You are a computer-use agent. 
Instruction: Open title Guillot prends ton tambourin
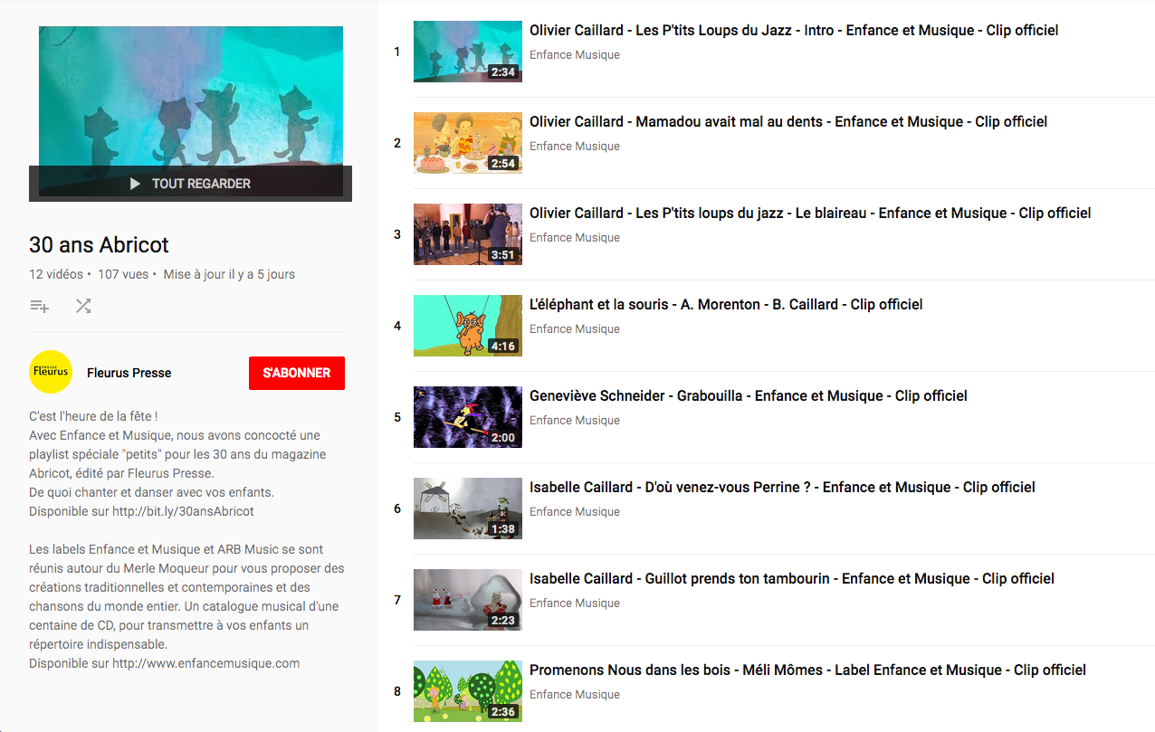(x=792, y=578)
